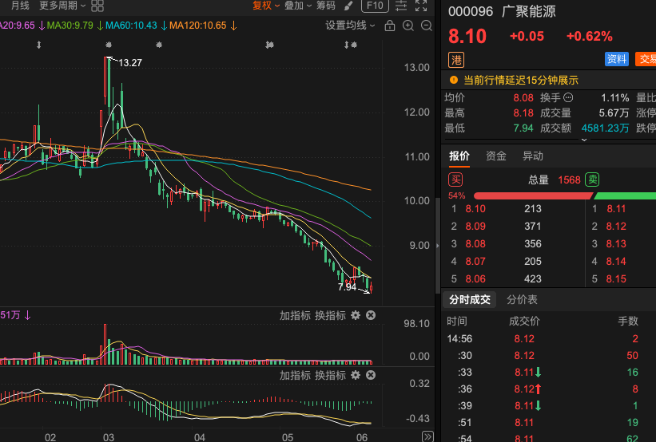The width and height of the screenshot is (656, 442).
Task: Zoom out of the candlestick chart
Action: 427,26
